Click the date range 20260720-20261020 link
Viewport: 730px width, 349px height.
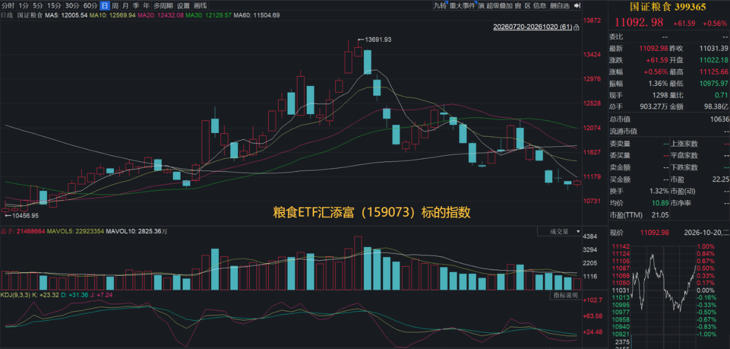point(533,27)
